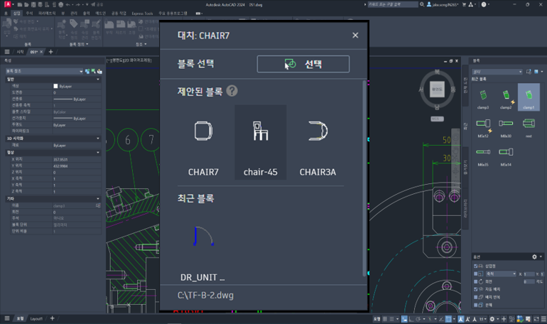
Task: Open the 주석 ribbon tab
Action: 29,13
